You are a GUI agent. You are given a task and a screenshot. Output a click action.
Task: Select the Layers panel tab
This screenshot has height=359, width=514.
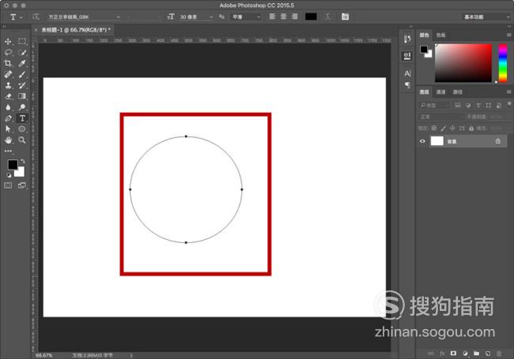click(x=424, y=92)
